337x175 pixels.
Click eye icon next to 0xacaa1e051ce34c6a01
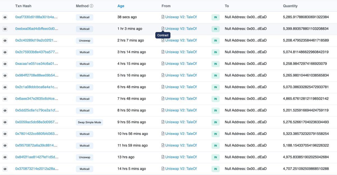click(5, 64)
